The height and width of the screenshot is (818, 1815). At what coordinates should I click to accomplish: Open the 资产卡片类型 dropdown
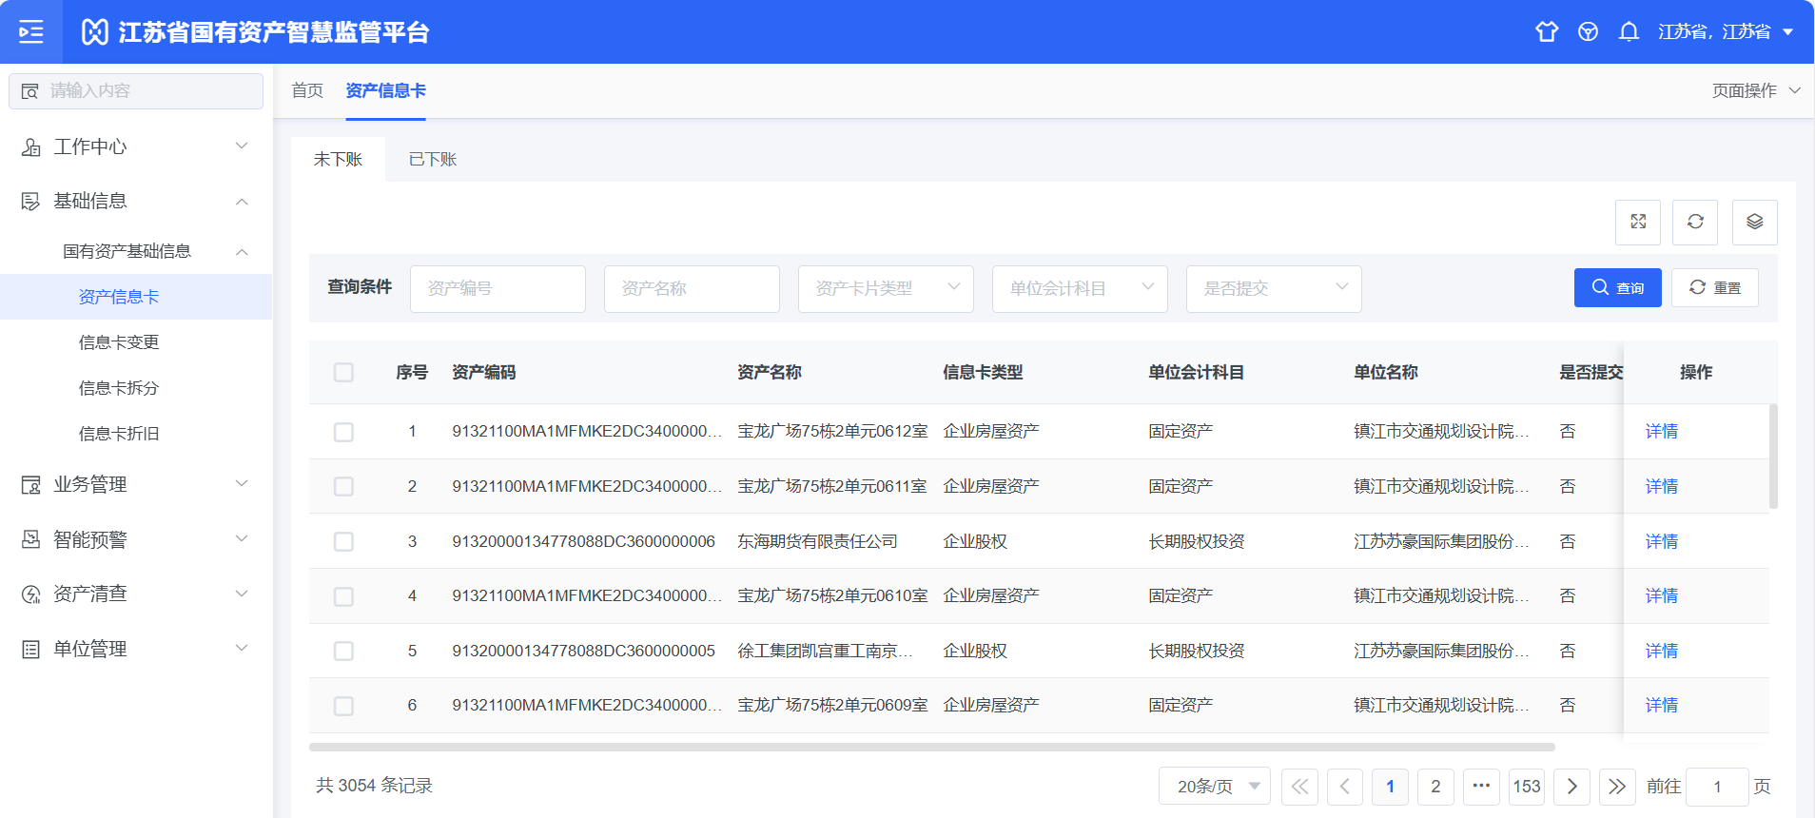point(885,288)
